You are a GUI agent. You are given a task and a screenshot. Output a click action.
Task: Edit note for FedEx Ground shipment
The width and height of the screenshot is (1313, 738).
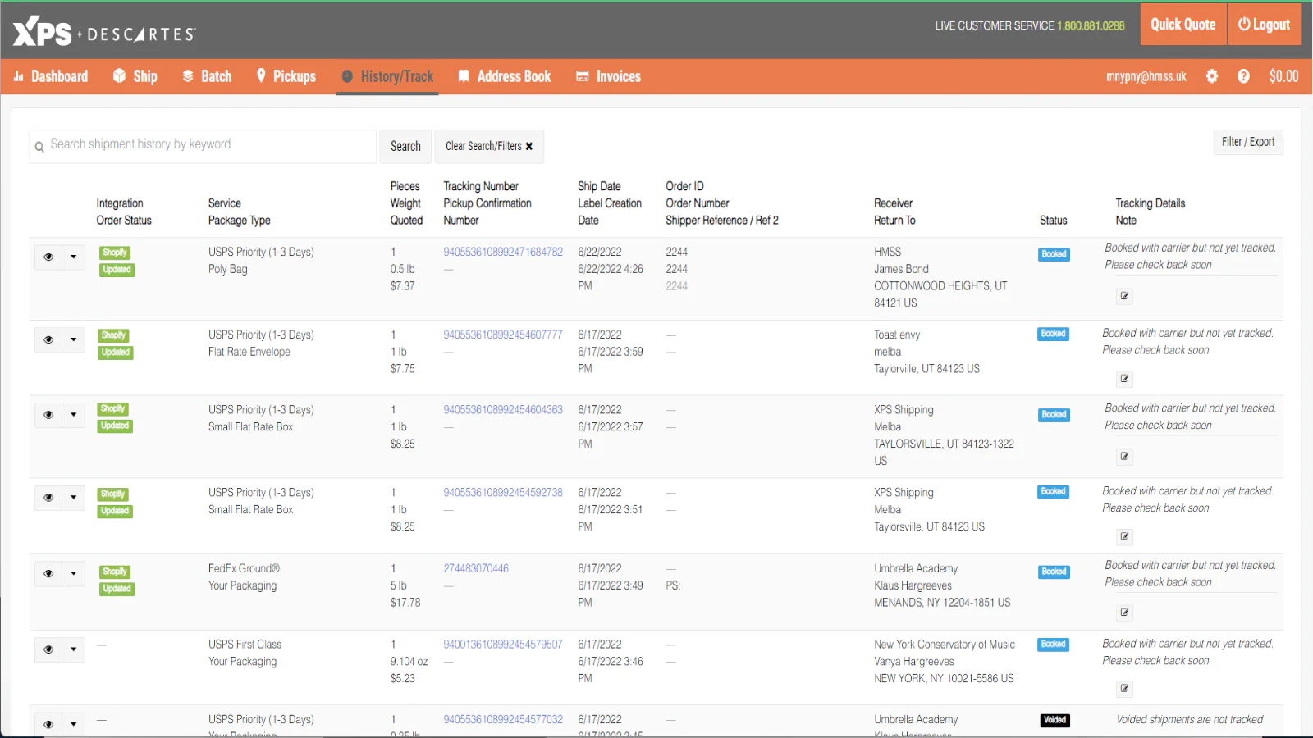pos(1124,613)
